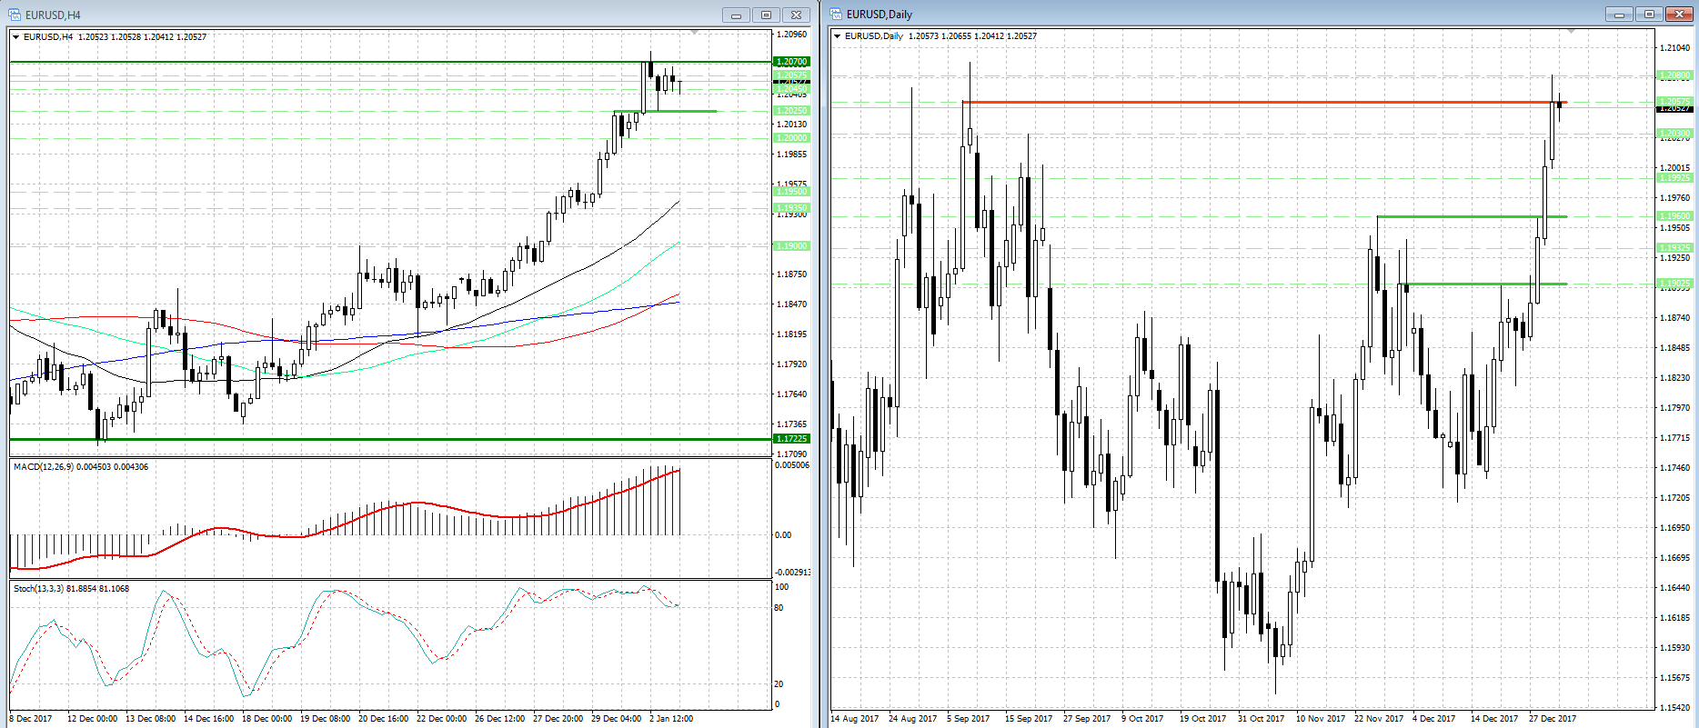Click the MACD(12,26,9) indicator label
1699x728 pixels.
click(81, 467)
